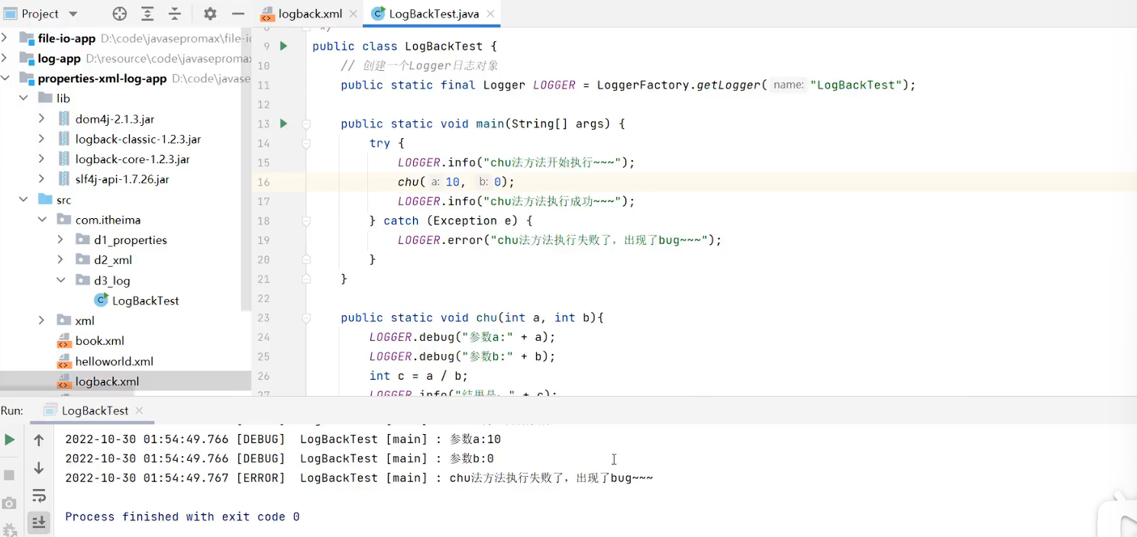Click the ERROR log line in console
The width and height of the screenshot is (1137, 537).
pyautogui.click(x=359, y=478)
